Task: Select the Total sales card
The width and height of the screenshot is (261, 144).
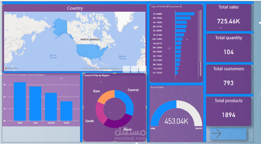Action: pos(228,17)
